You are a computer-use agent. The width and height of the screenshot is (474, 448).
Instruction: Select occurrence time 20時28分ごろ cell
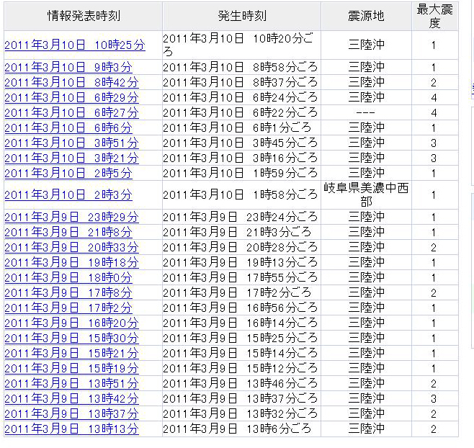pyautogui.click(x=241, y=247)
